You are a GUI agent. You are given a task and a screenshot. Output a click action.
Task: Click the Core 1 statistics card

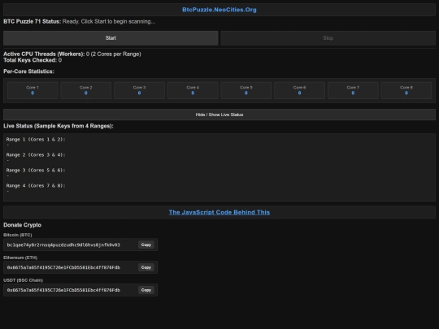pyautogui.click(x=33, y=90)
